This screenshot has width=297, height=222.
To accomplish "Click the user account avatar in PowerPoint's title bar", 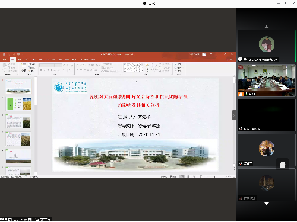I will tap(204, 54).
